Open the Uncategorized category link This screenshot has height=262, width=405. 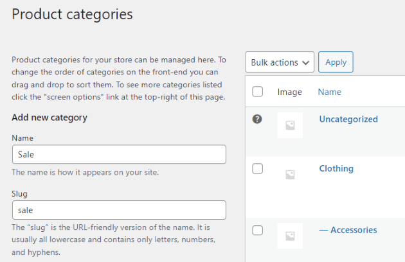(348, 119)
